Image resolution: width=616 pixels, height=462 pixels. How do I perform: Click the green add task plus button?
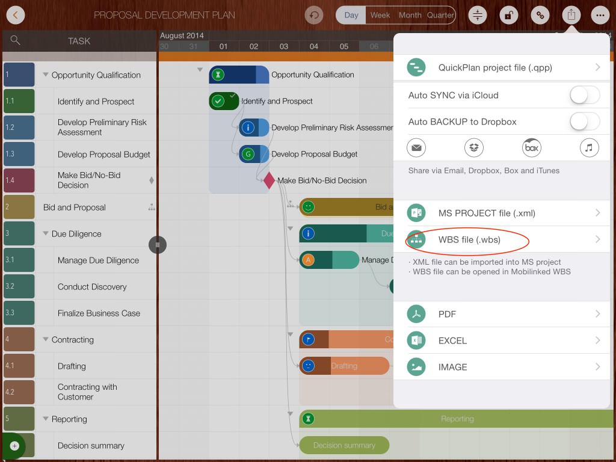click(x=14, y=446)
